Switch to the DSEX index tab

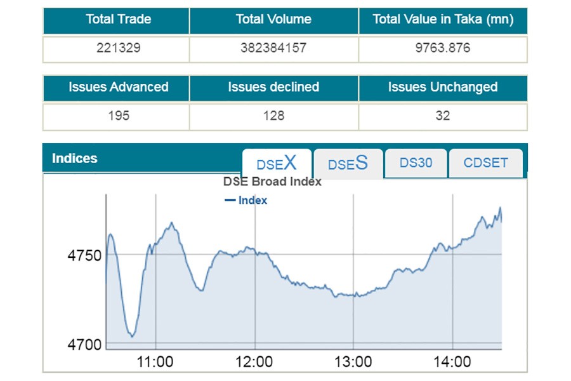pyautogui.click(x=277, y=163)
